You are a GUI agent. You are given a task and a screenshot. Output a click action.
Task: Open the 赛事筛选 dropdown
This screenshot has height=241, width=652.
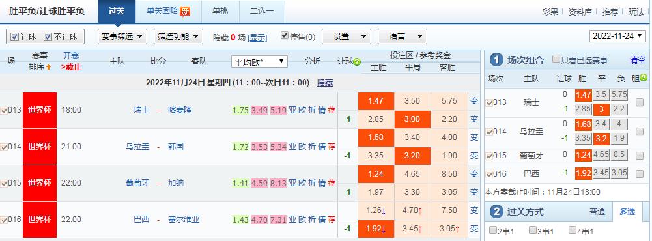[x=122, y=36]
